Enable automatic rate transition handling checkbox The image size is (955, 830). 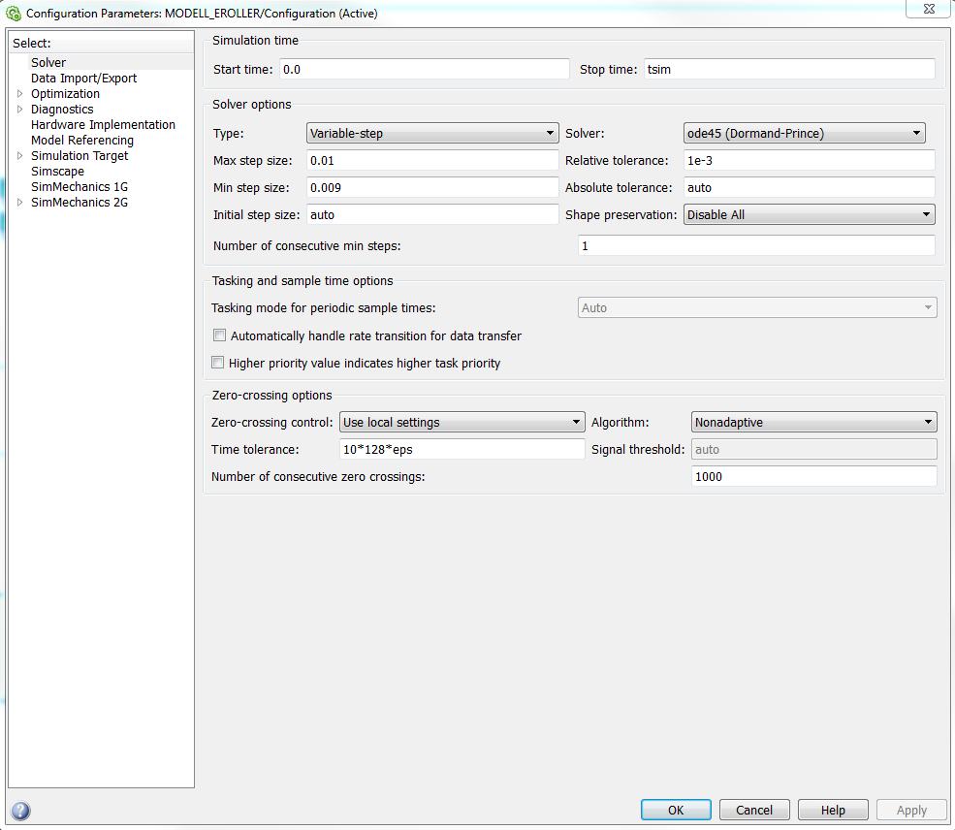point(219,335)
